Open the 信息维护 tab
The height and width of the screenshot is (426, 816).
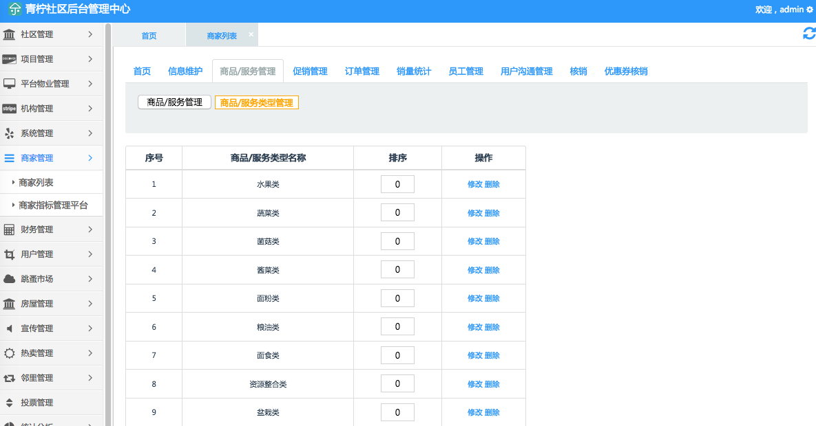185,71
